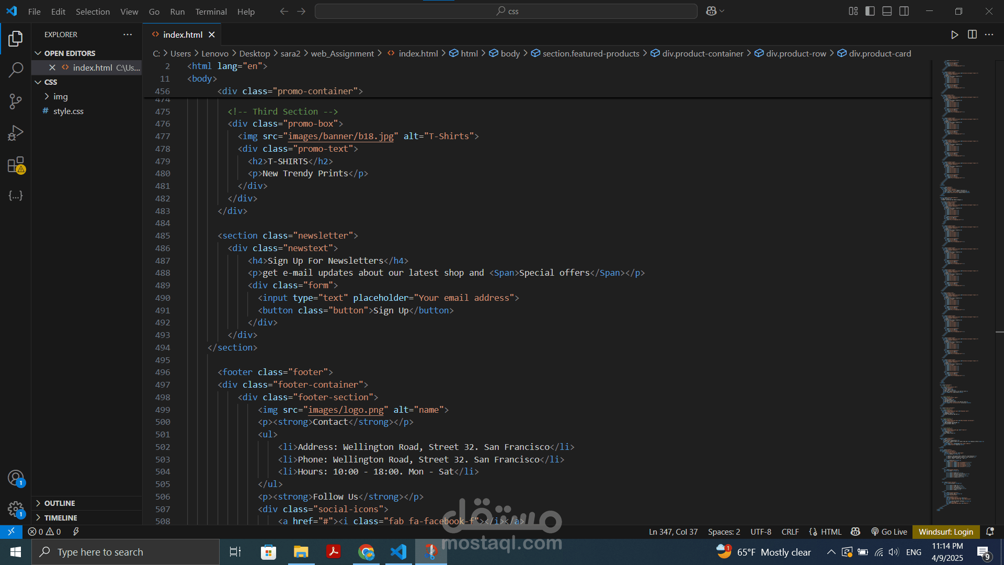Open Customize Layout icon
Screen dimensions: 1004x565
click(x=853, y=11)
